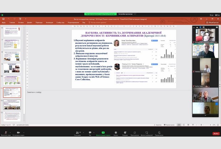Click the zoom slider handle
Viewport: 221px width, 149px height.
pos(201,125)
